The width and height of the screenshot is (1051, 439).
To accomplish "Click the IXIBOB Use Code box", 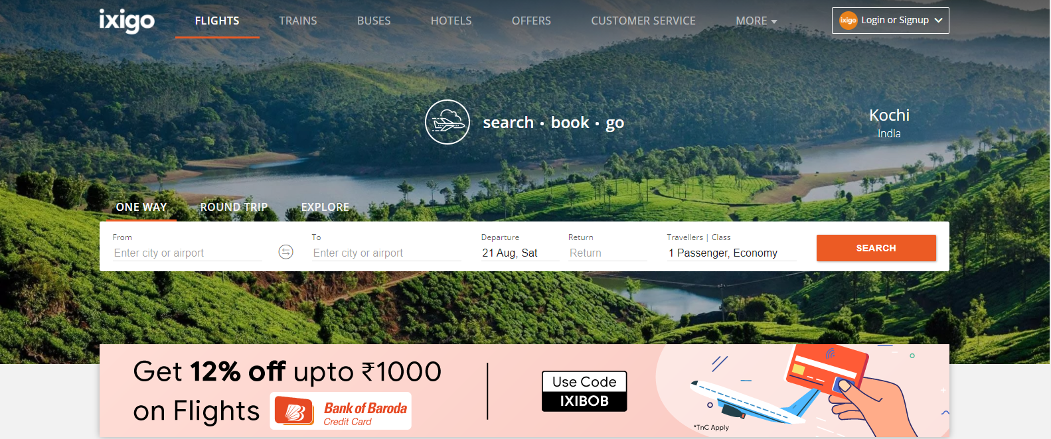I will [x=584, y=391].
